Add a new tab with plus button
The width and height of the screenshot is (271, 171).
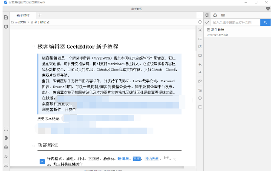point(40,15)
